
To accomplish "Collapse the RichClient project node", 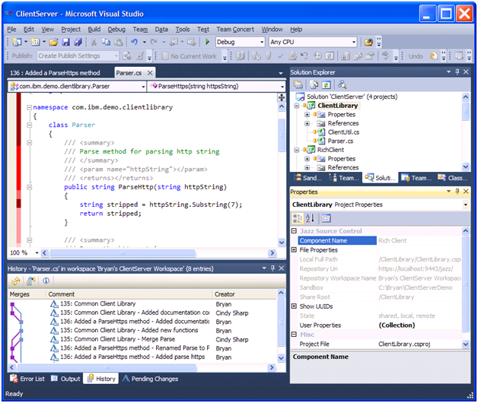I will click(x=297, y=150).
